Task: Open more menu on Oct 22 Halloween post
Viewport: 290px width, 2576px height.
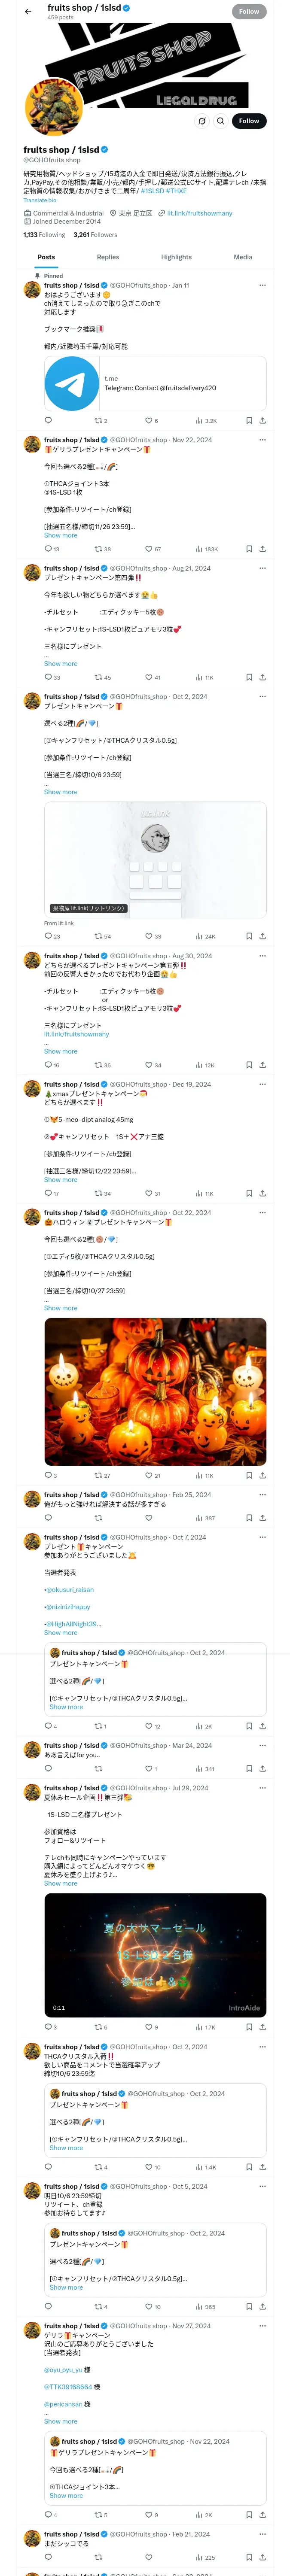Action: pos(263,1213)
